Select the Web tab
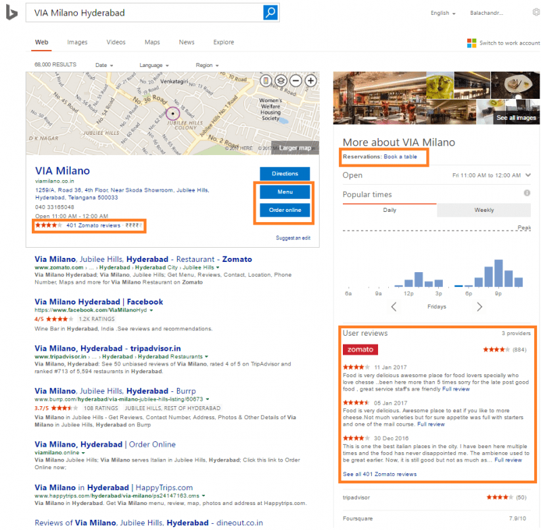The width and height of the screenshot is (541, 530). 41,42
